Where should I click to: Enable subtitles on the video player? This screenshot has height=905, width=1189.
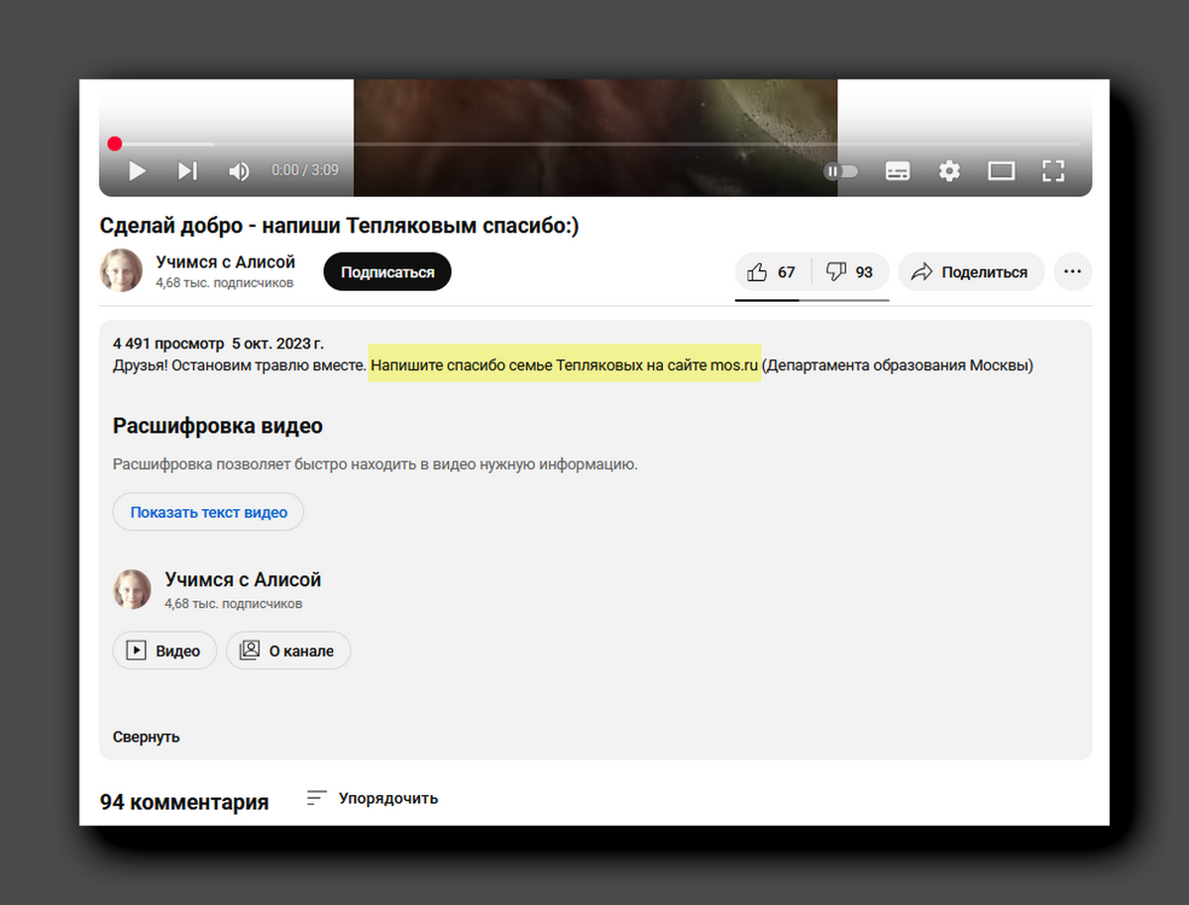pos(898,170)
